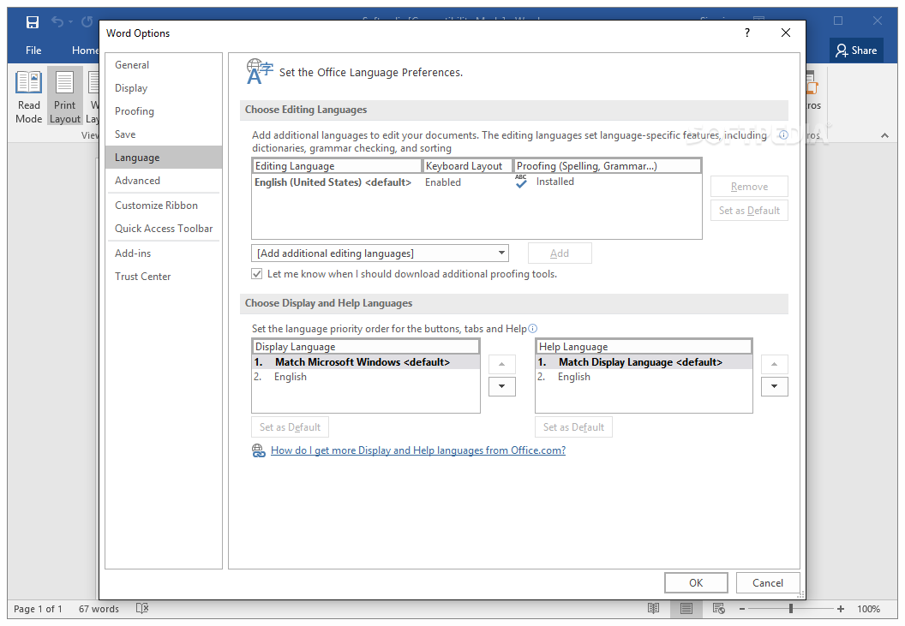Move help language down with arrow
Viewport: 905px width, 626px height.
click(775, 386)
